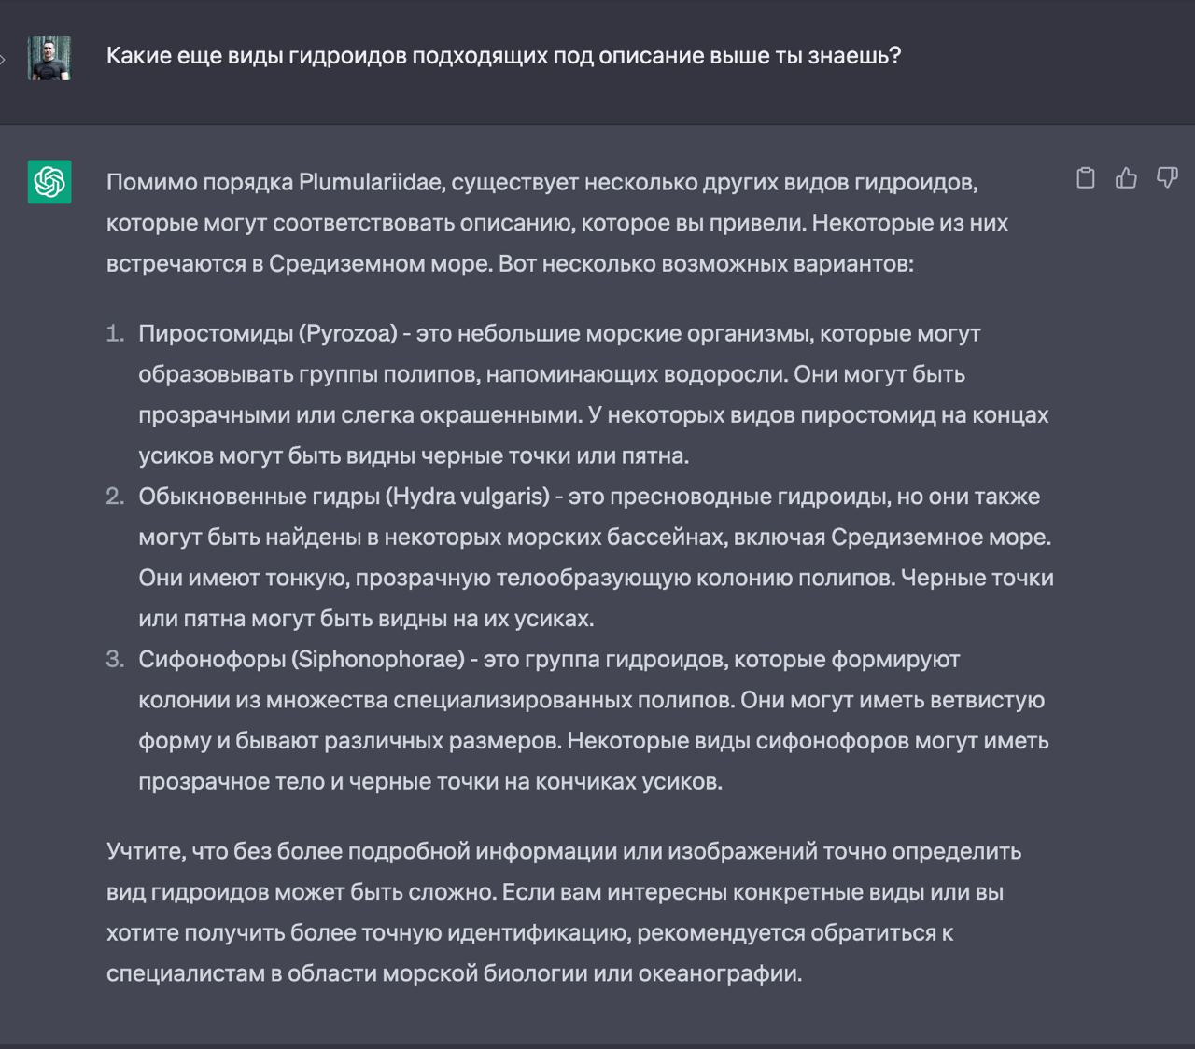The height and width of the screenshot is (1049, 1195).
Task: Click list number 2 marker
Action: click(115, 496)
